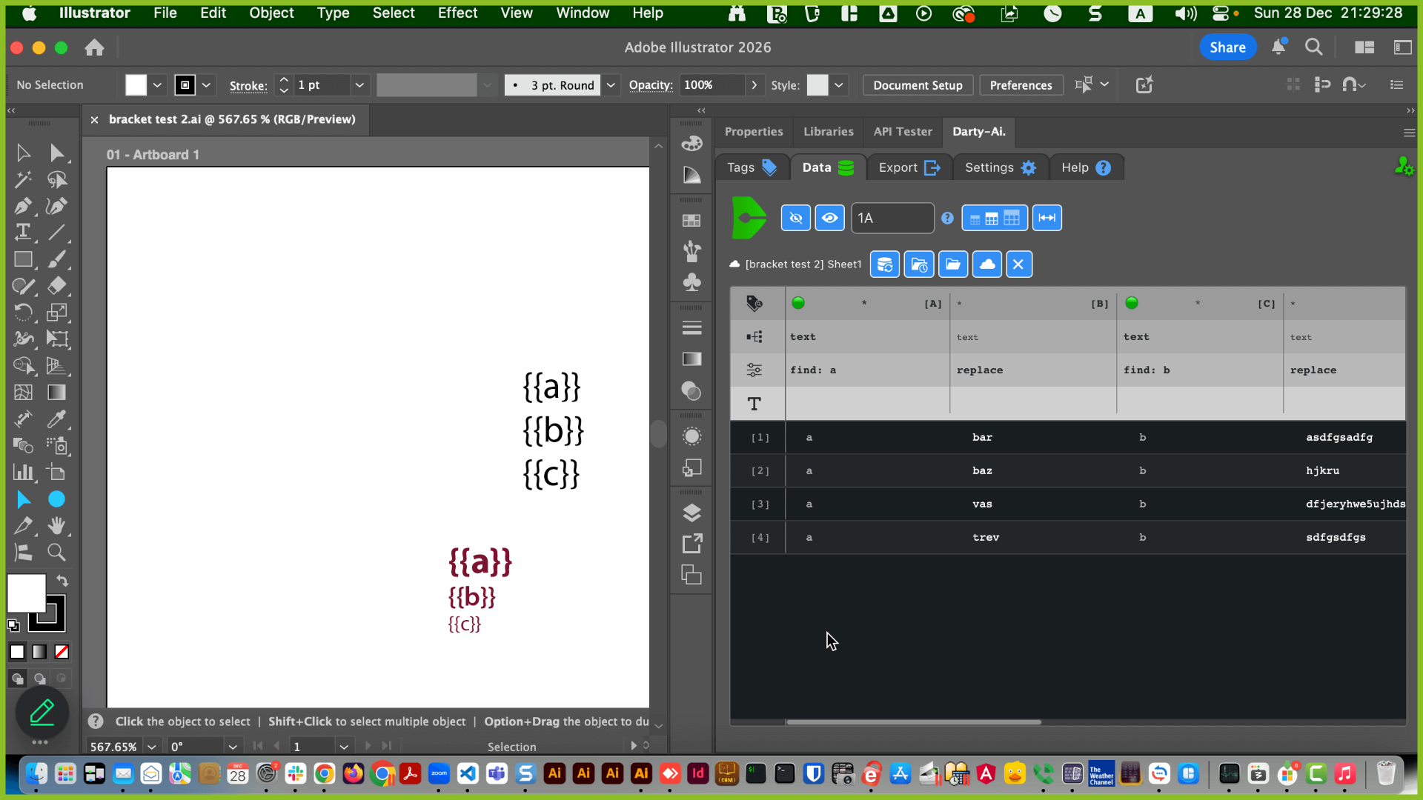Select the Type tool
1423x800 pixels.
[x=22, y=233]
